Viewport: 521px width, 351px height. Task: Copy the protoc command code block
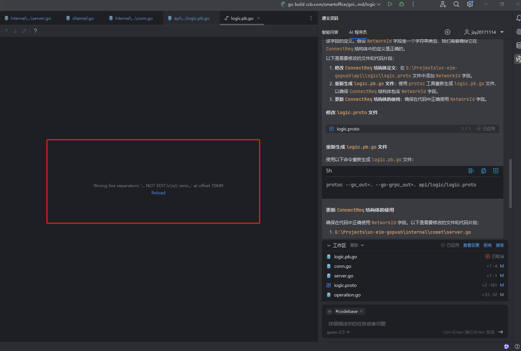coord(484,171)
